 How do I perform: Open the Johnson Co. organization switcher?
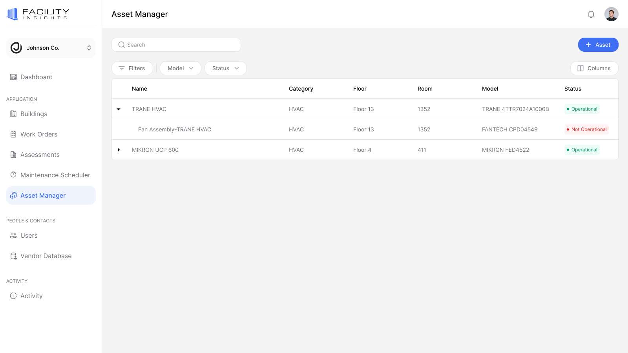click(x=51, y=47)
